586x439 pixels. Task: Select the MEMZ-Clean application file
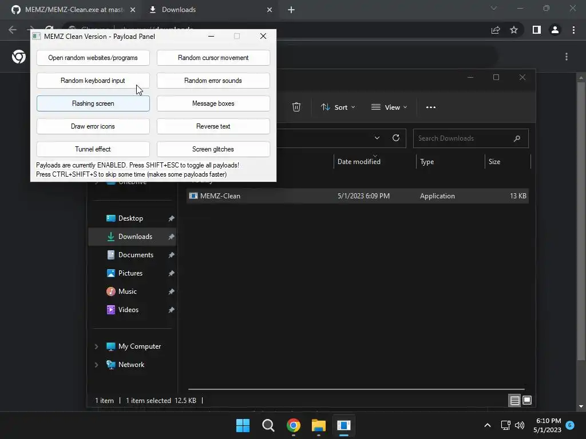[x=357, y=196]
